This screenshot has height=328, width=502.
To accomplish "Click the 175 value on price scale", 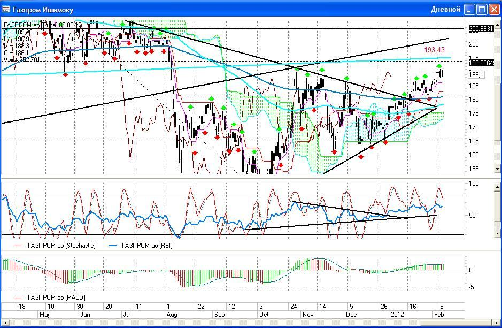I will [x=474, y=113].
